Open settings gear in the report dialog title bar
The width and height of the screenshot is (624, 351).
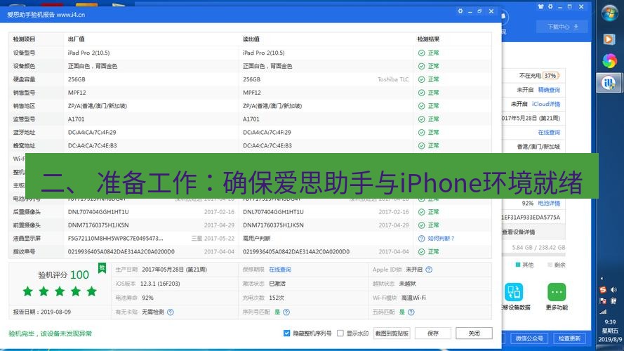[460, 11]
